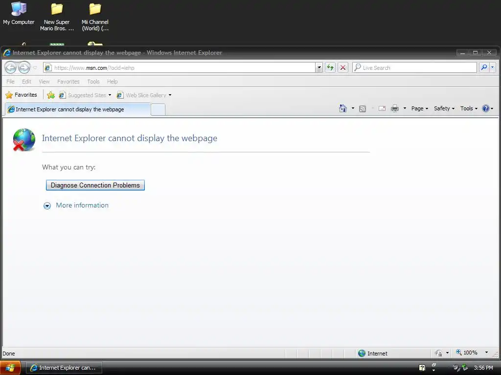Click the More information link text
The height and width of the screenshot is (375, 501).
point(82,206)
